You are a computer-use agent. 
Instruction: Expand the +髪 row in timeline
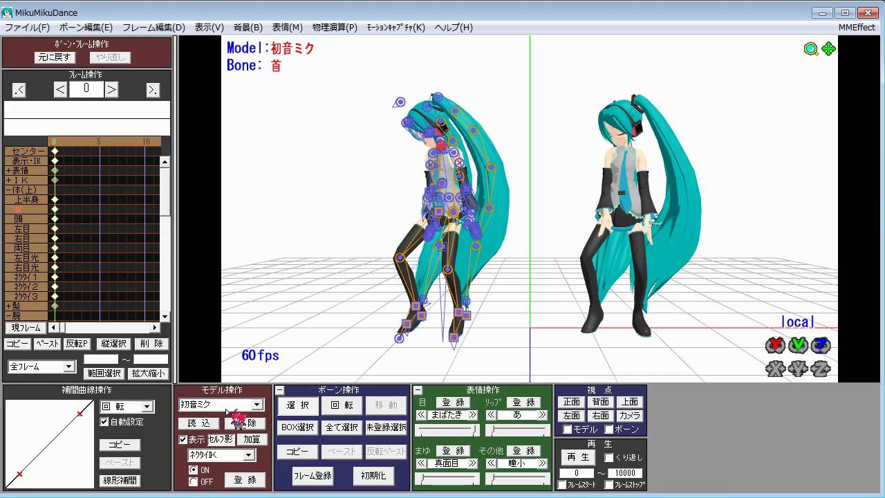[26, 306]
